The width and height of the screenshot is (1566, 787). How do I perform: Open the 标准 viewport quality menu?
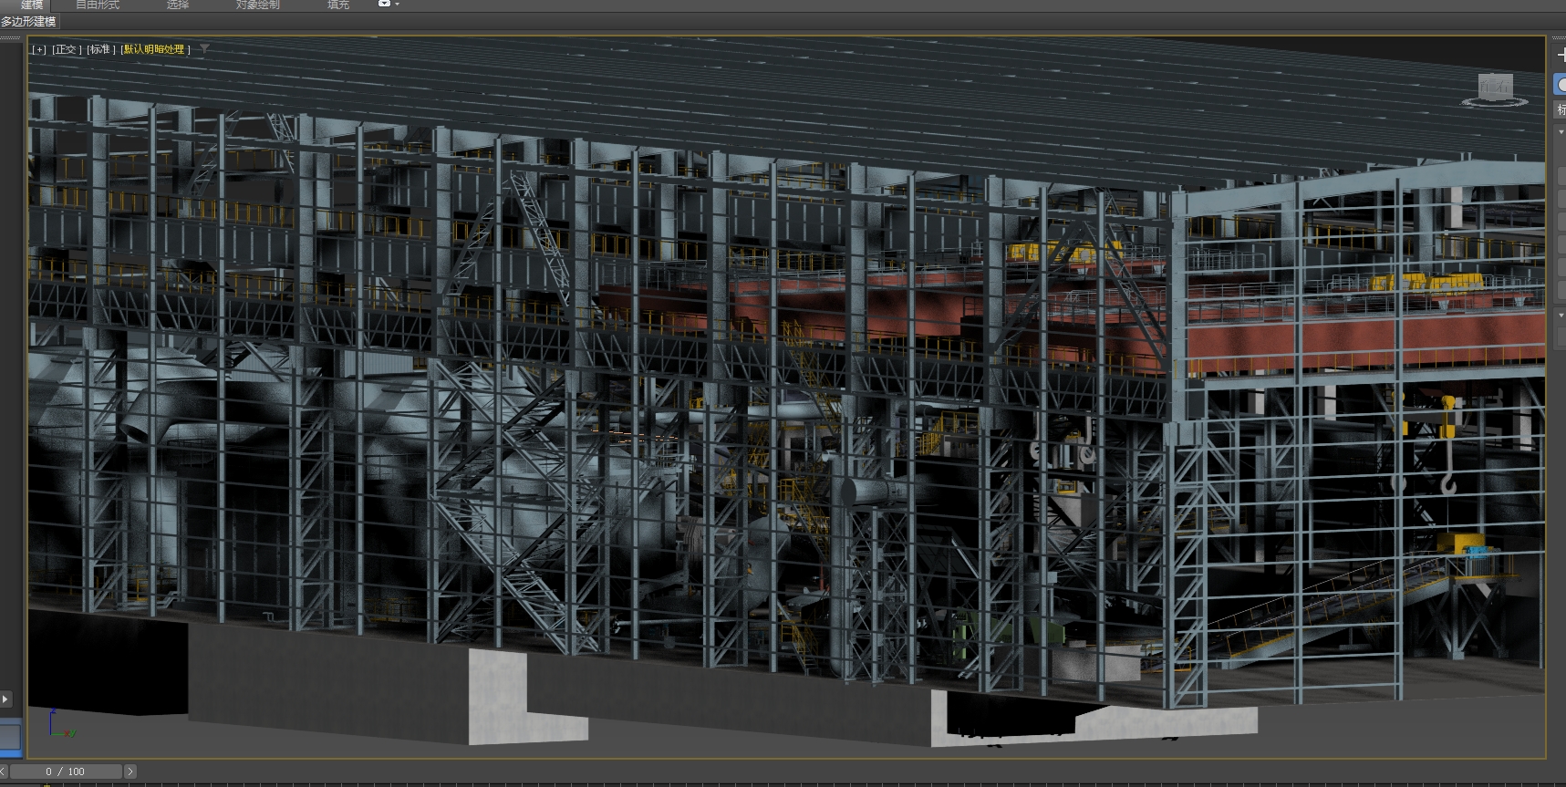click(x=100, y=49)
